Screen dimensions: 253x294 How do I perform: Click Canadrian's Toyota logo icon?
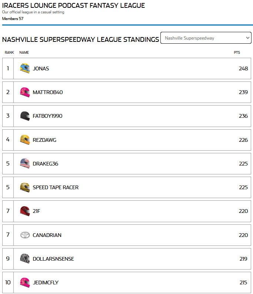pos(25,235)
